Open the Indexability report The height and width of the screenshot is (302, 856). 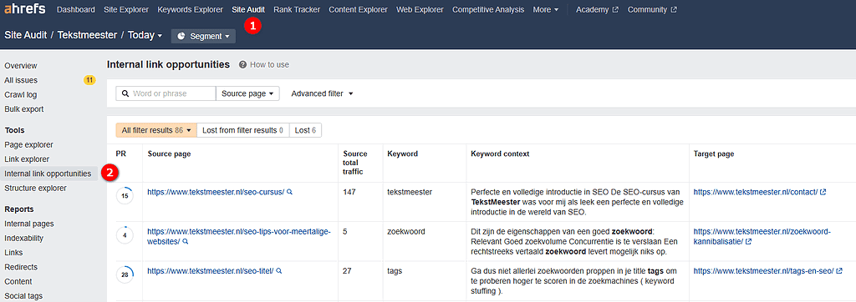[24, 239]
